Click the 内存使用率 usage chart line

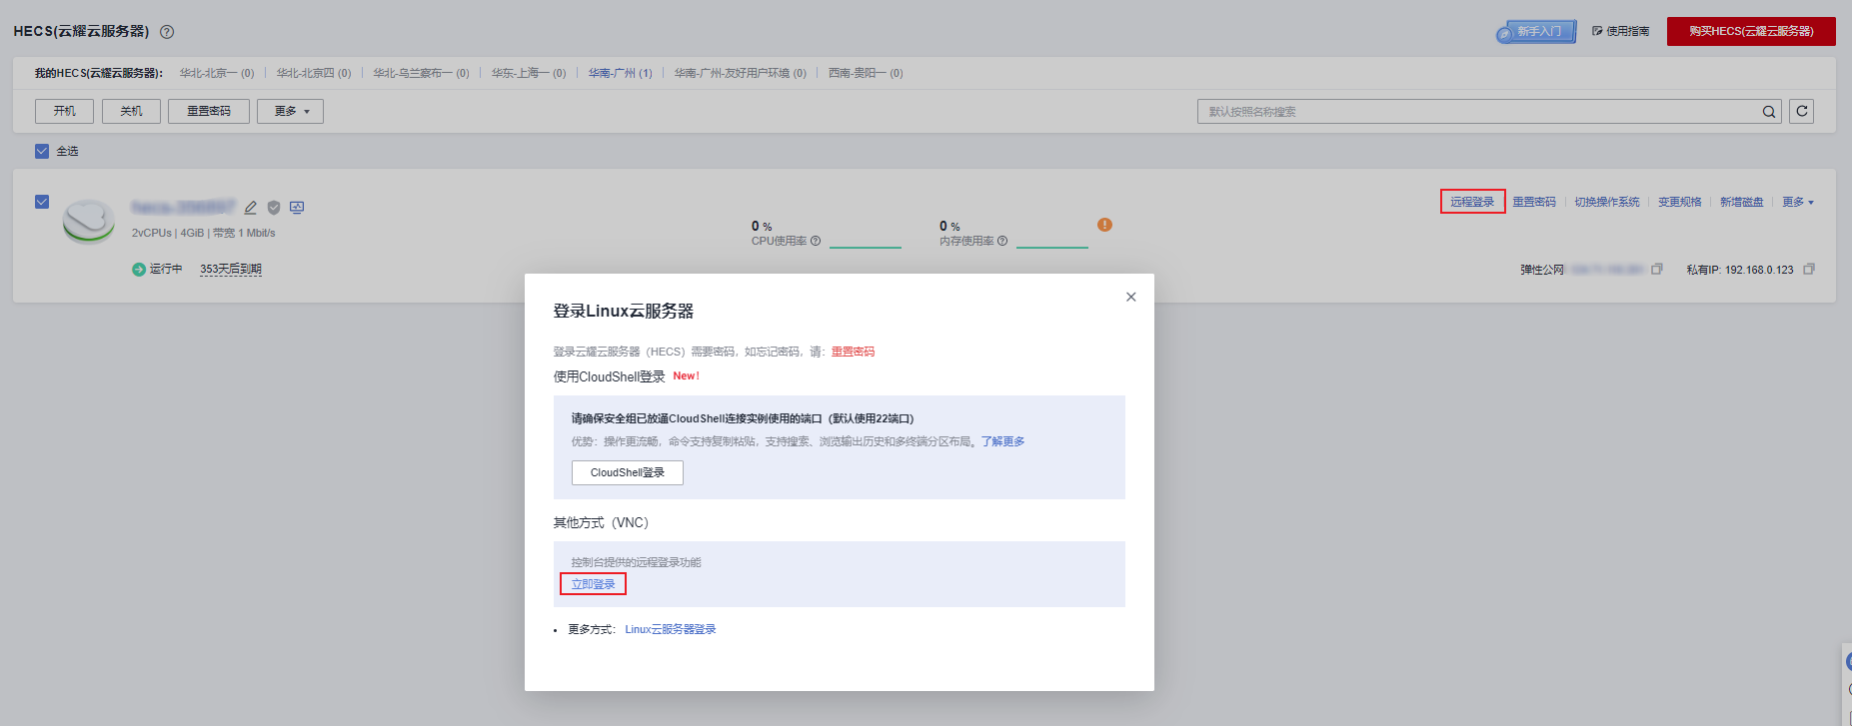(x=1051, y=247)
